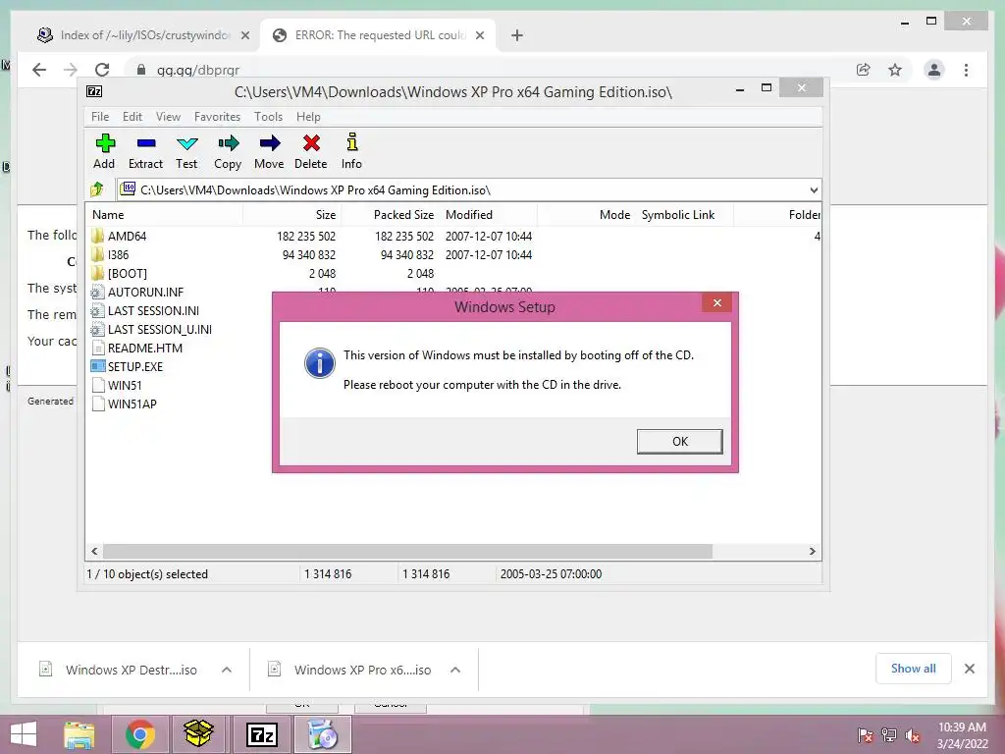
Task: Open the View menu
Action: tap(168, 117)
